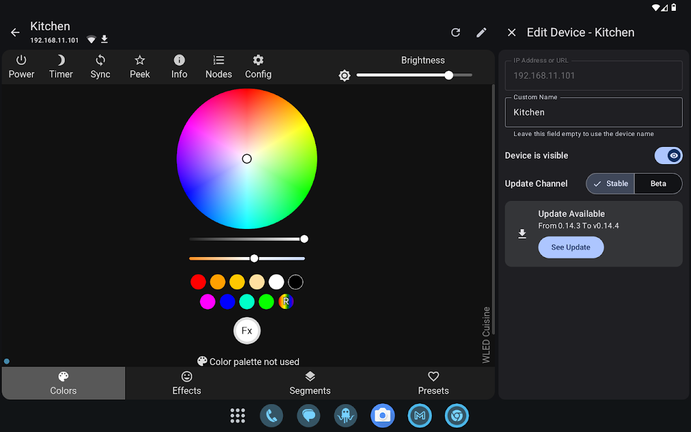Click the Custom Name field
Screen dimensions: 691x432
tap(594, 112)
